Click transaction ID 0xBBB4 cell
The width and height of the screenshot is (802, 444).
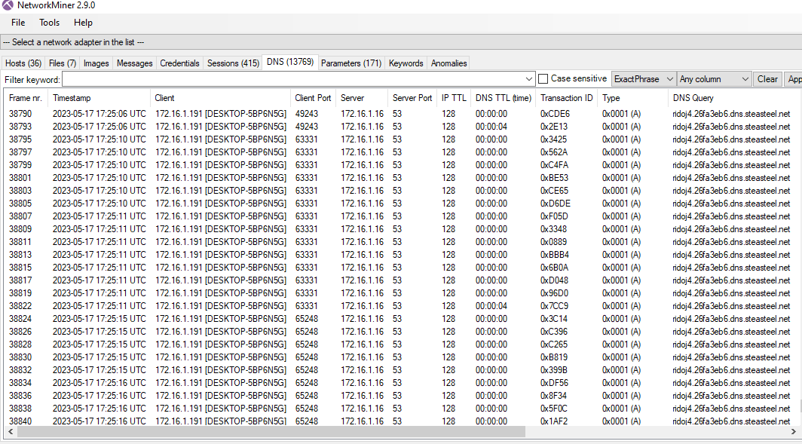[555, 254]
